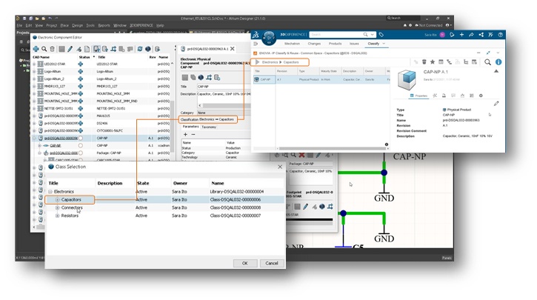Image resolution: width=537 pixels, height=300 pixels.
Task: Click the network connections icon in 3DEXPERIENCE top bar
Action: click(x=481, y=35)
